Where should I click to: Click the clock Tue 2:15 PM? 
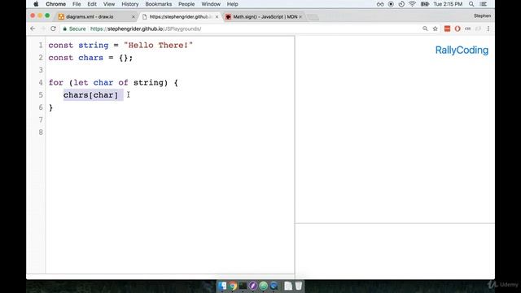point(448,4)
